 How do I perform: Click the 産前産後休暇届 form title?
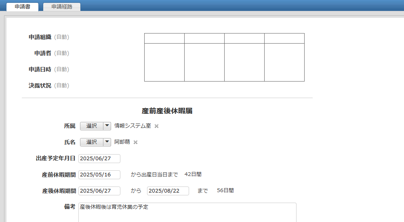pyautogui.click(x=167, y=111)
